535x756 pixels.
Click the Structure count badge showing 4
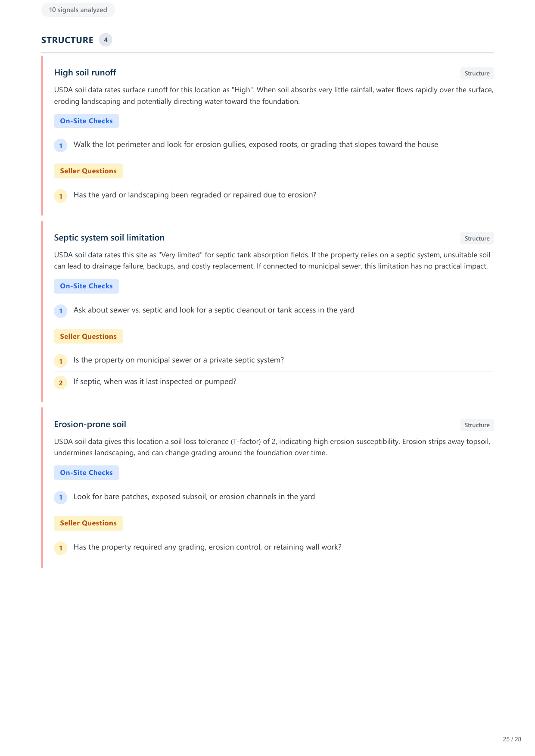coord(106,40)
